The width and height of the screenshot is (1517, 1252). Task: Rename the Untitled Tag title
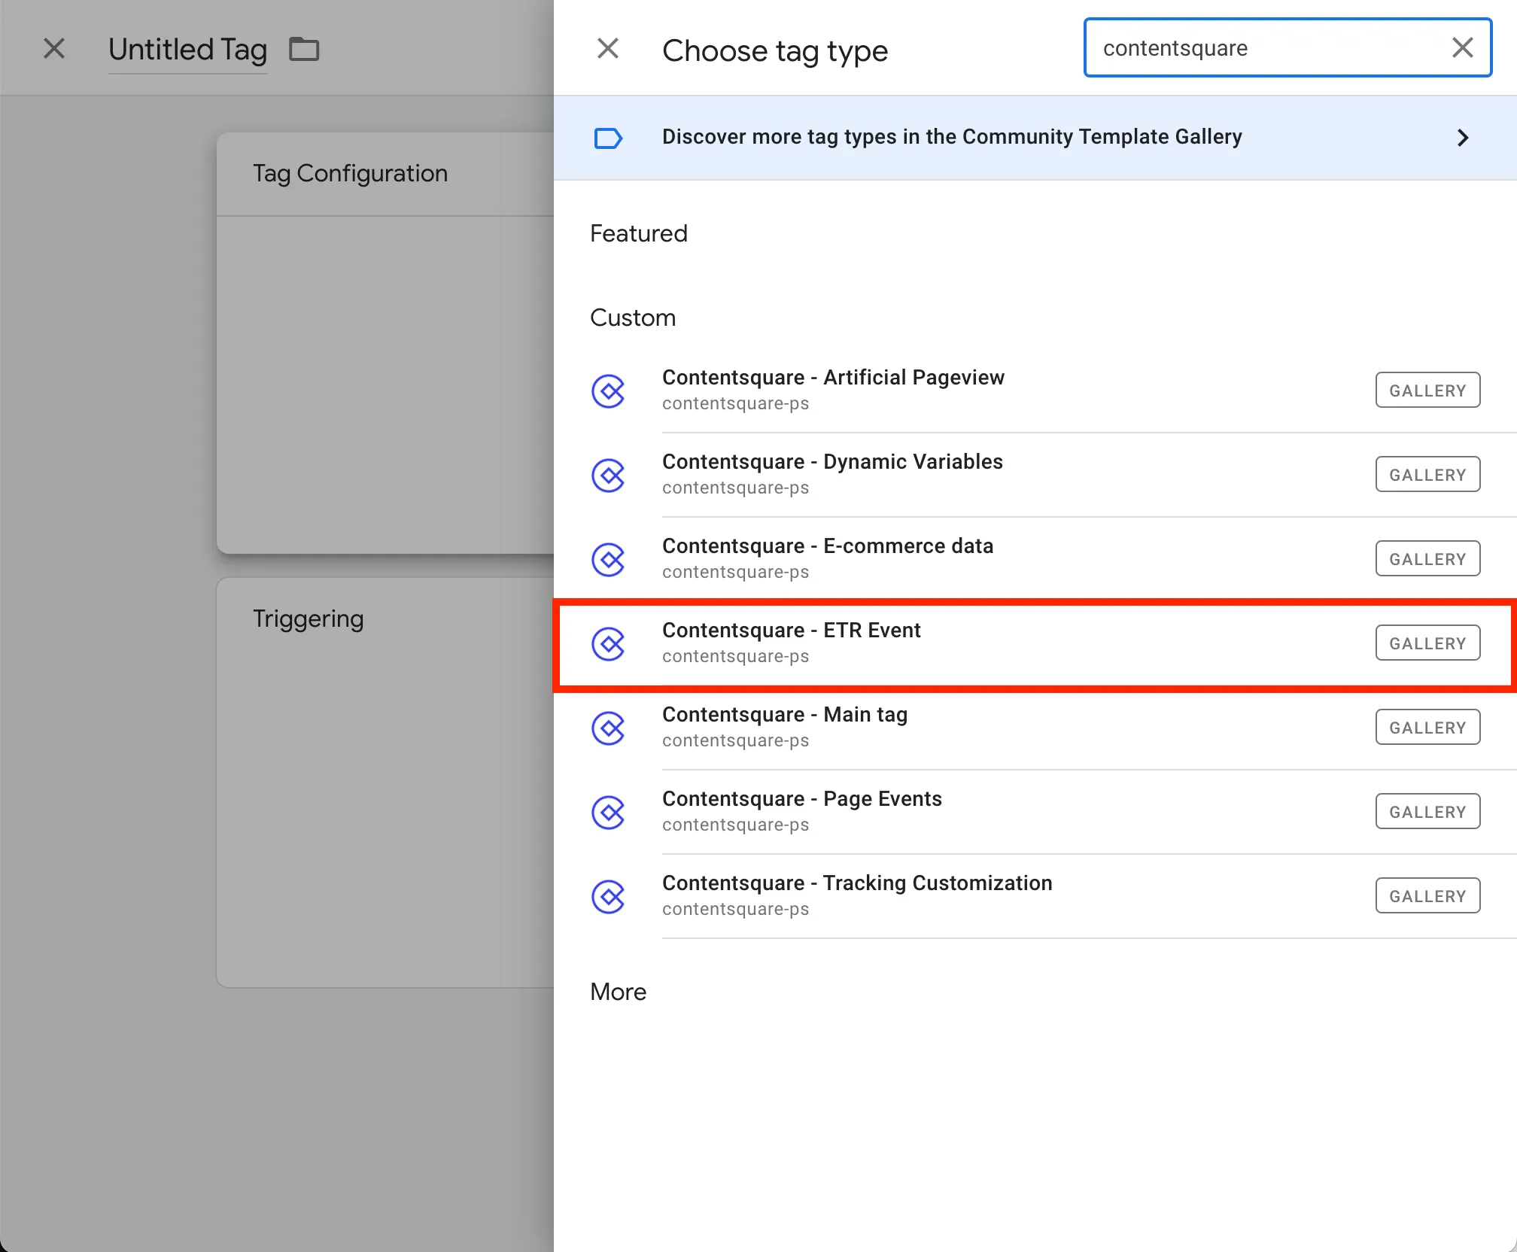pyautogui.click(x=187, y=50)
